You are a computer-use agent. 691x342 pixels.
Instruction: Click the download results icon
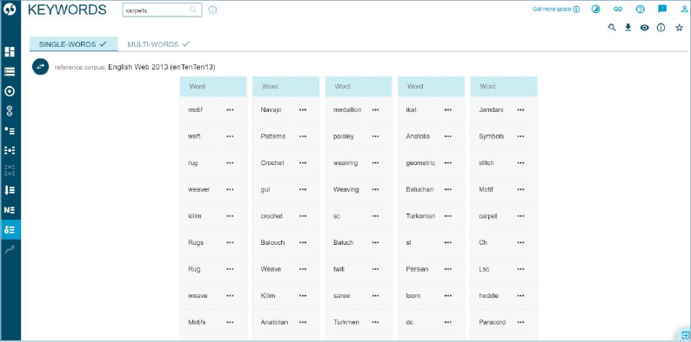click(628, 27)
